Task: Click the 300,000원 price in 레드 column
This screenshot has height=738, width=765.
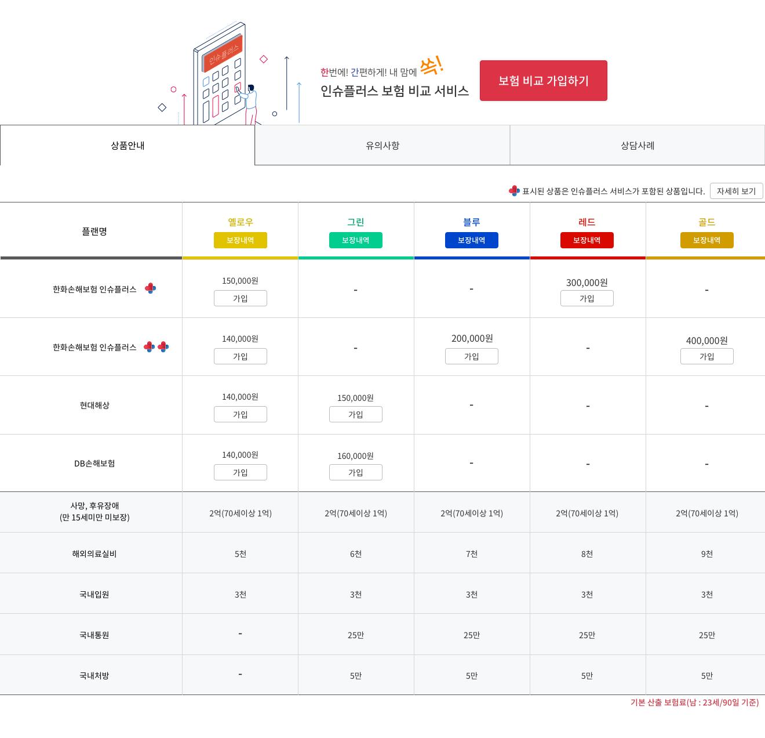Action: click(587, 283)
